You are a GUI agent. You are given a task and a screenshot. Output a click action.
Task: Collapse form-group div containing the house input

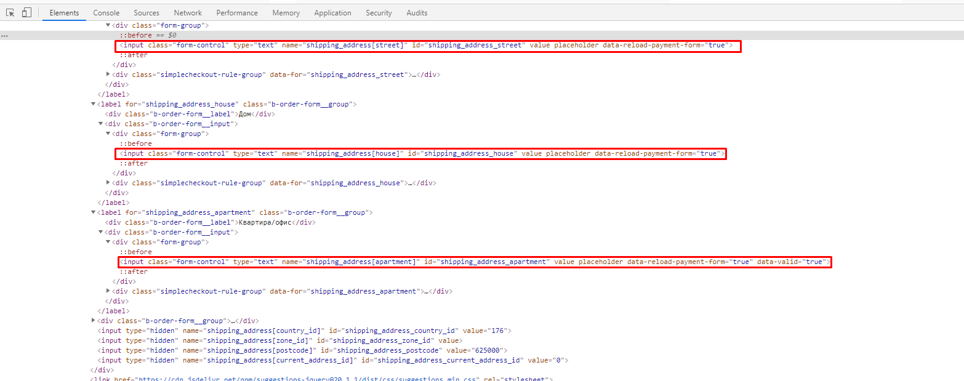108,134
